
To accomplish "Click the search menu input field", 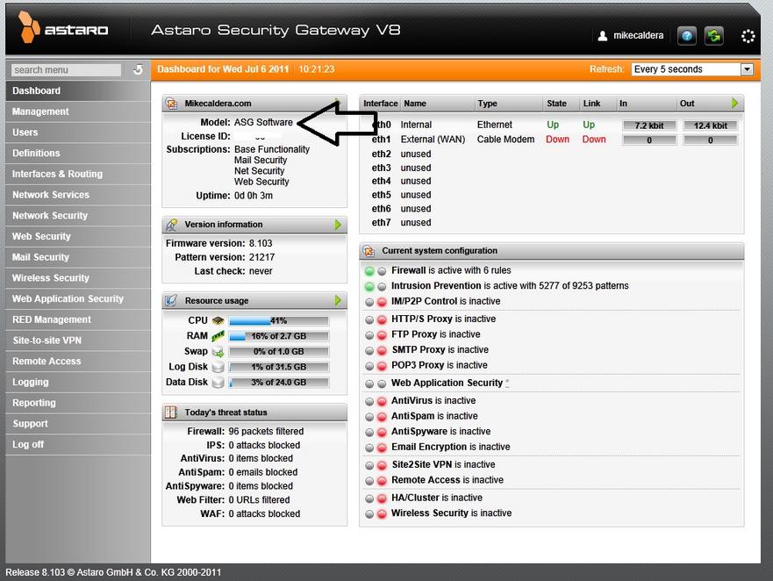I will 66,70.
